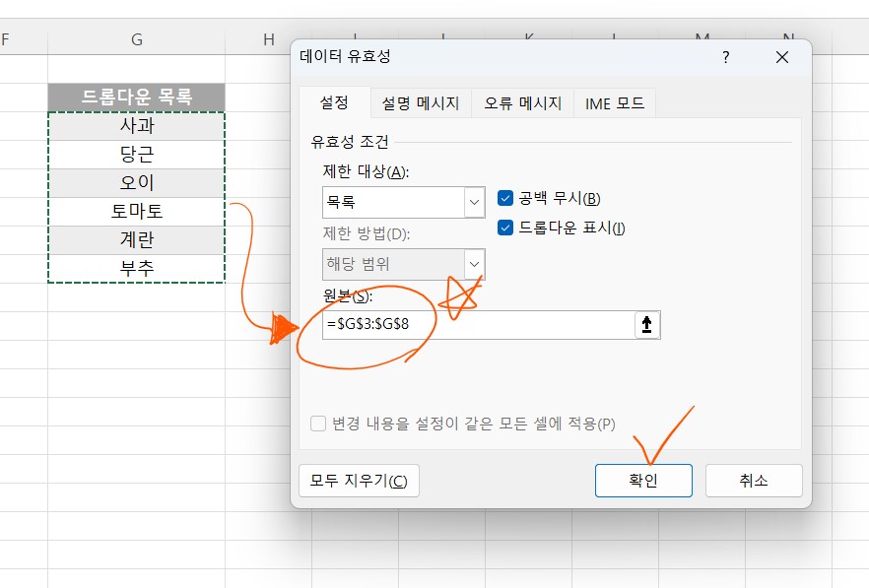869x588 pixels.
Task: Select the cell containing 토마토
Action: (136, 211)
